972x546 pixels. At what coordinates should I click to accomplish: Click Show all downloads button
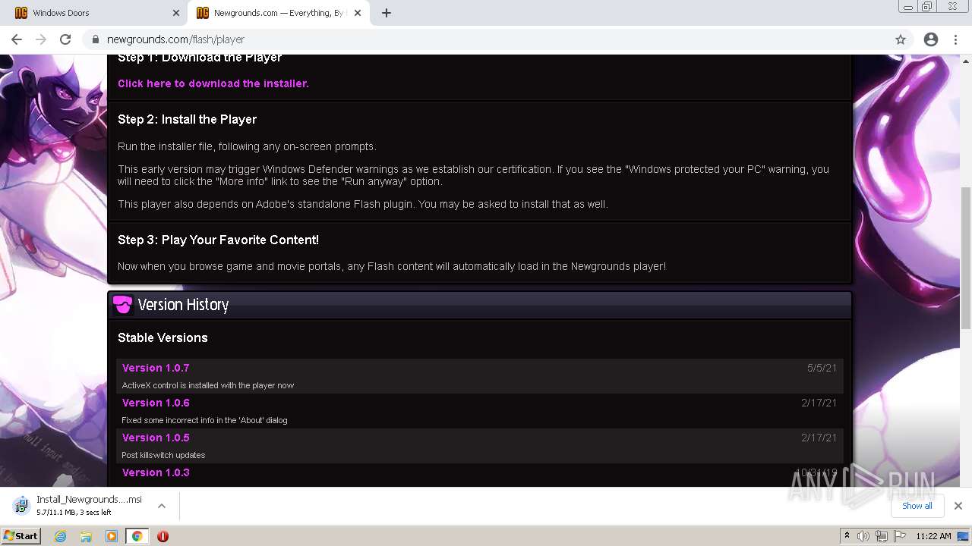[917, 506]
